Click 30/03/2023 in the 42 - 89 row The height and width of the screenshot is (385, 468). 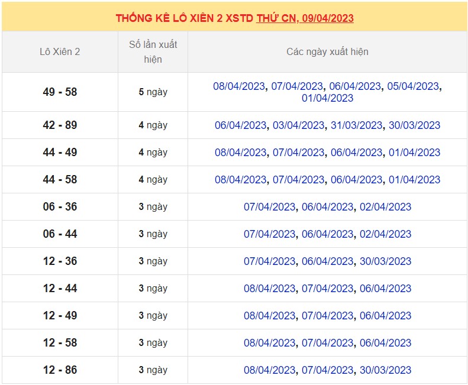click(414, 125)
